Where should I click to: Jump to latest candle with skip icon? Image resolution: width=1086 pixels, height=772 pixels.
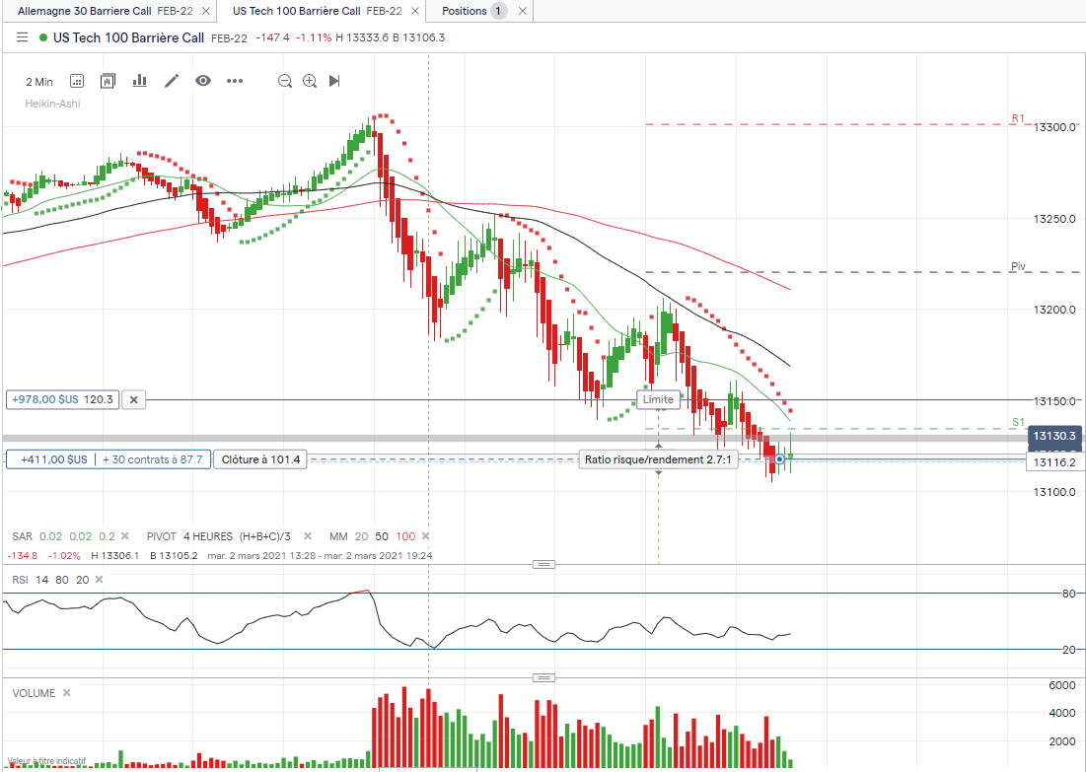tap(334, 81)
